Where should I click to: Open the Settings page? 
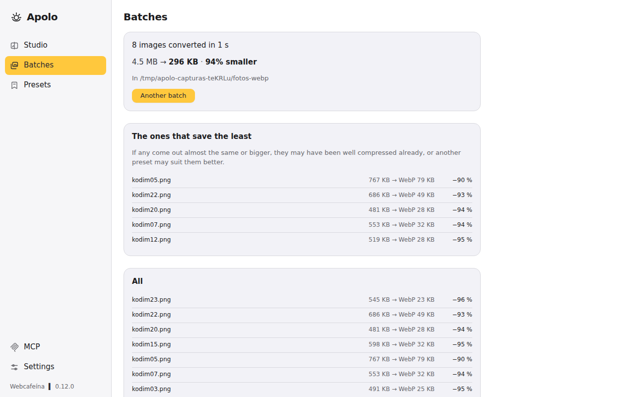(x=56, y=367)
